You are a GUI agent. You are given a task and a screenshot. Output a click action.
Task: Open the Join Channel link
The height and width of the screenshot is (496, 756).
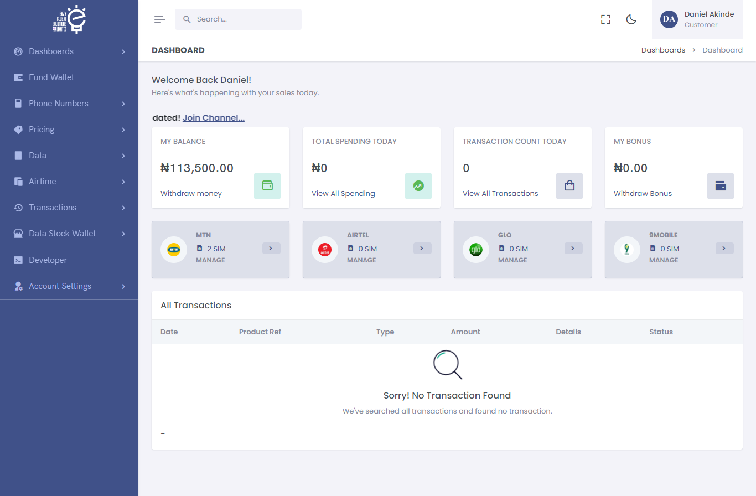214,118
